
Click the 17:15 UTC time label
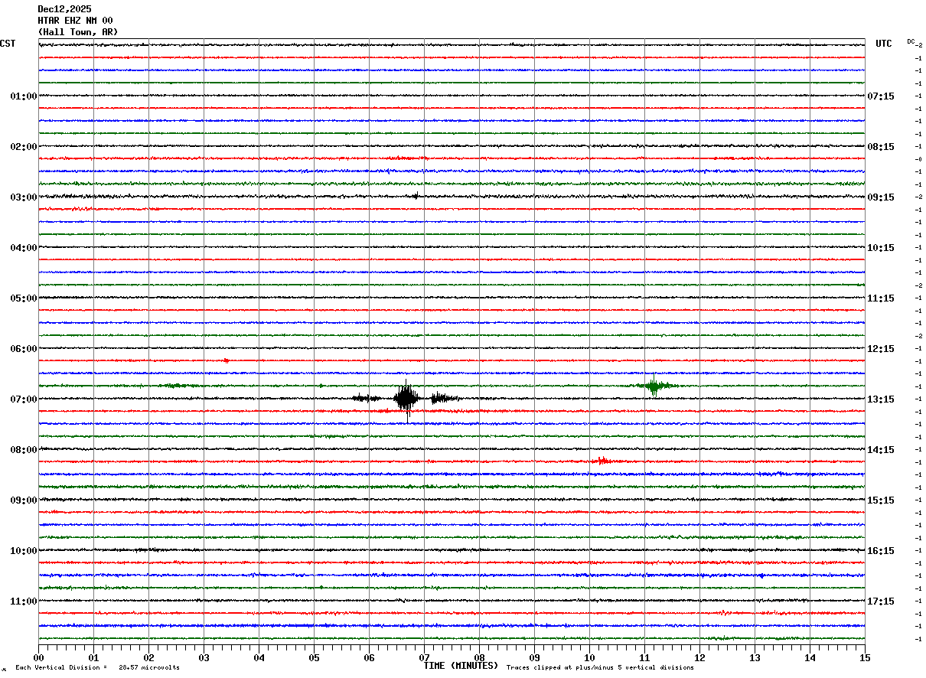[881, 601]
